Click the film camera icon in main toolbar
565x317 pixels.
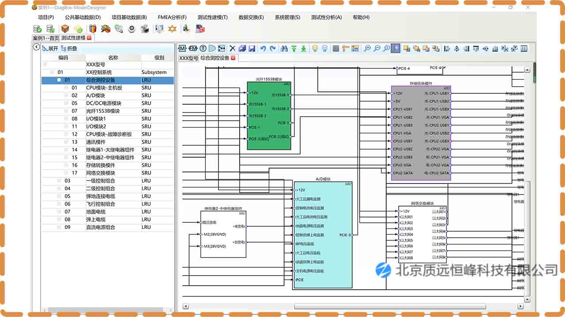[x=145, y=29]
